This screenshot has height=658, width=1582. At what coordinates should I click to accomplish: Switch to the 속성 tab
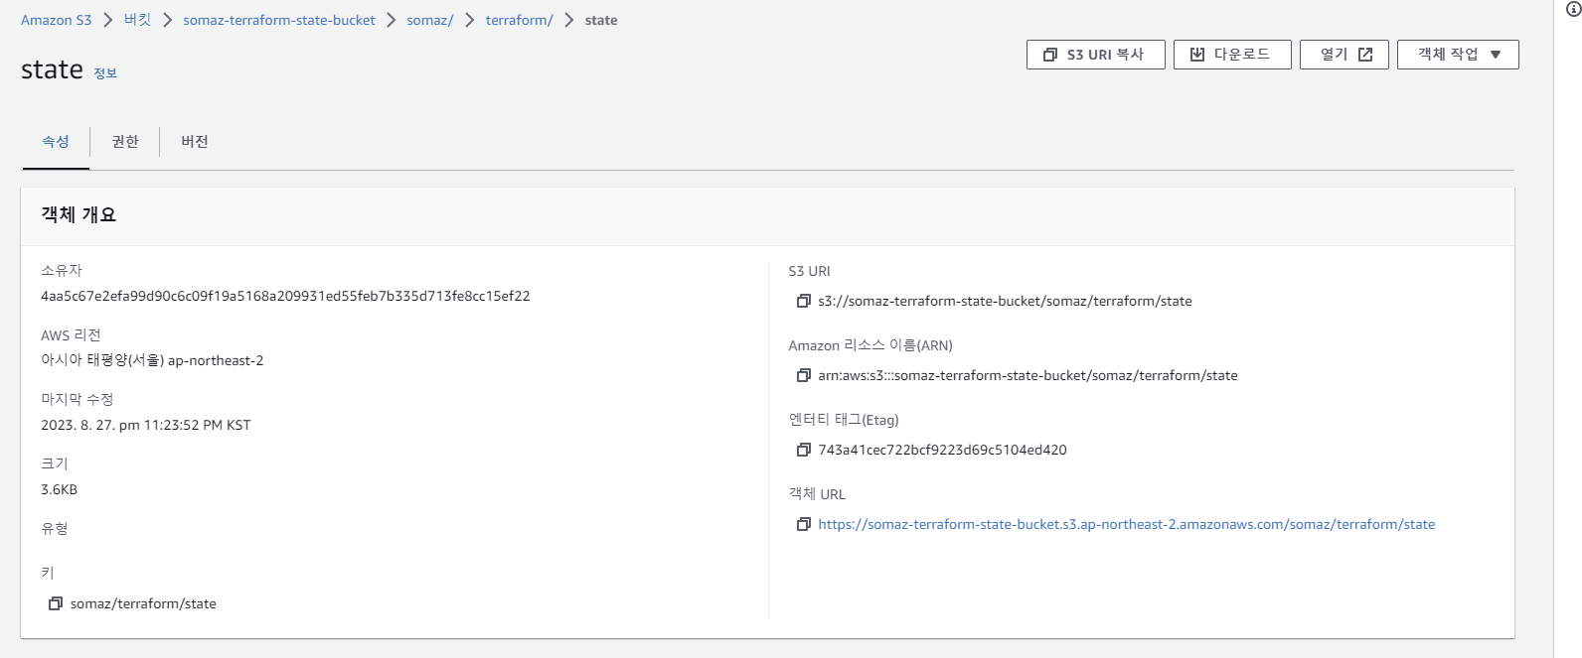pyautogui.click(x=56, y=142)
